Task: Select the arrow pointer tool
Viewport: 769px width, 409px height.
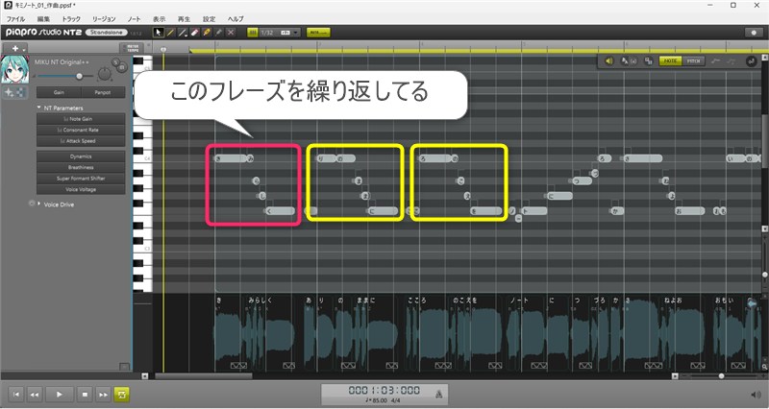Action: [158, 33]
